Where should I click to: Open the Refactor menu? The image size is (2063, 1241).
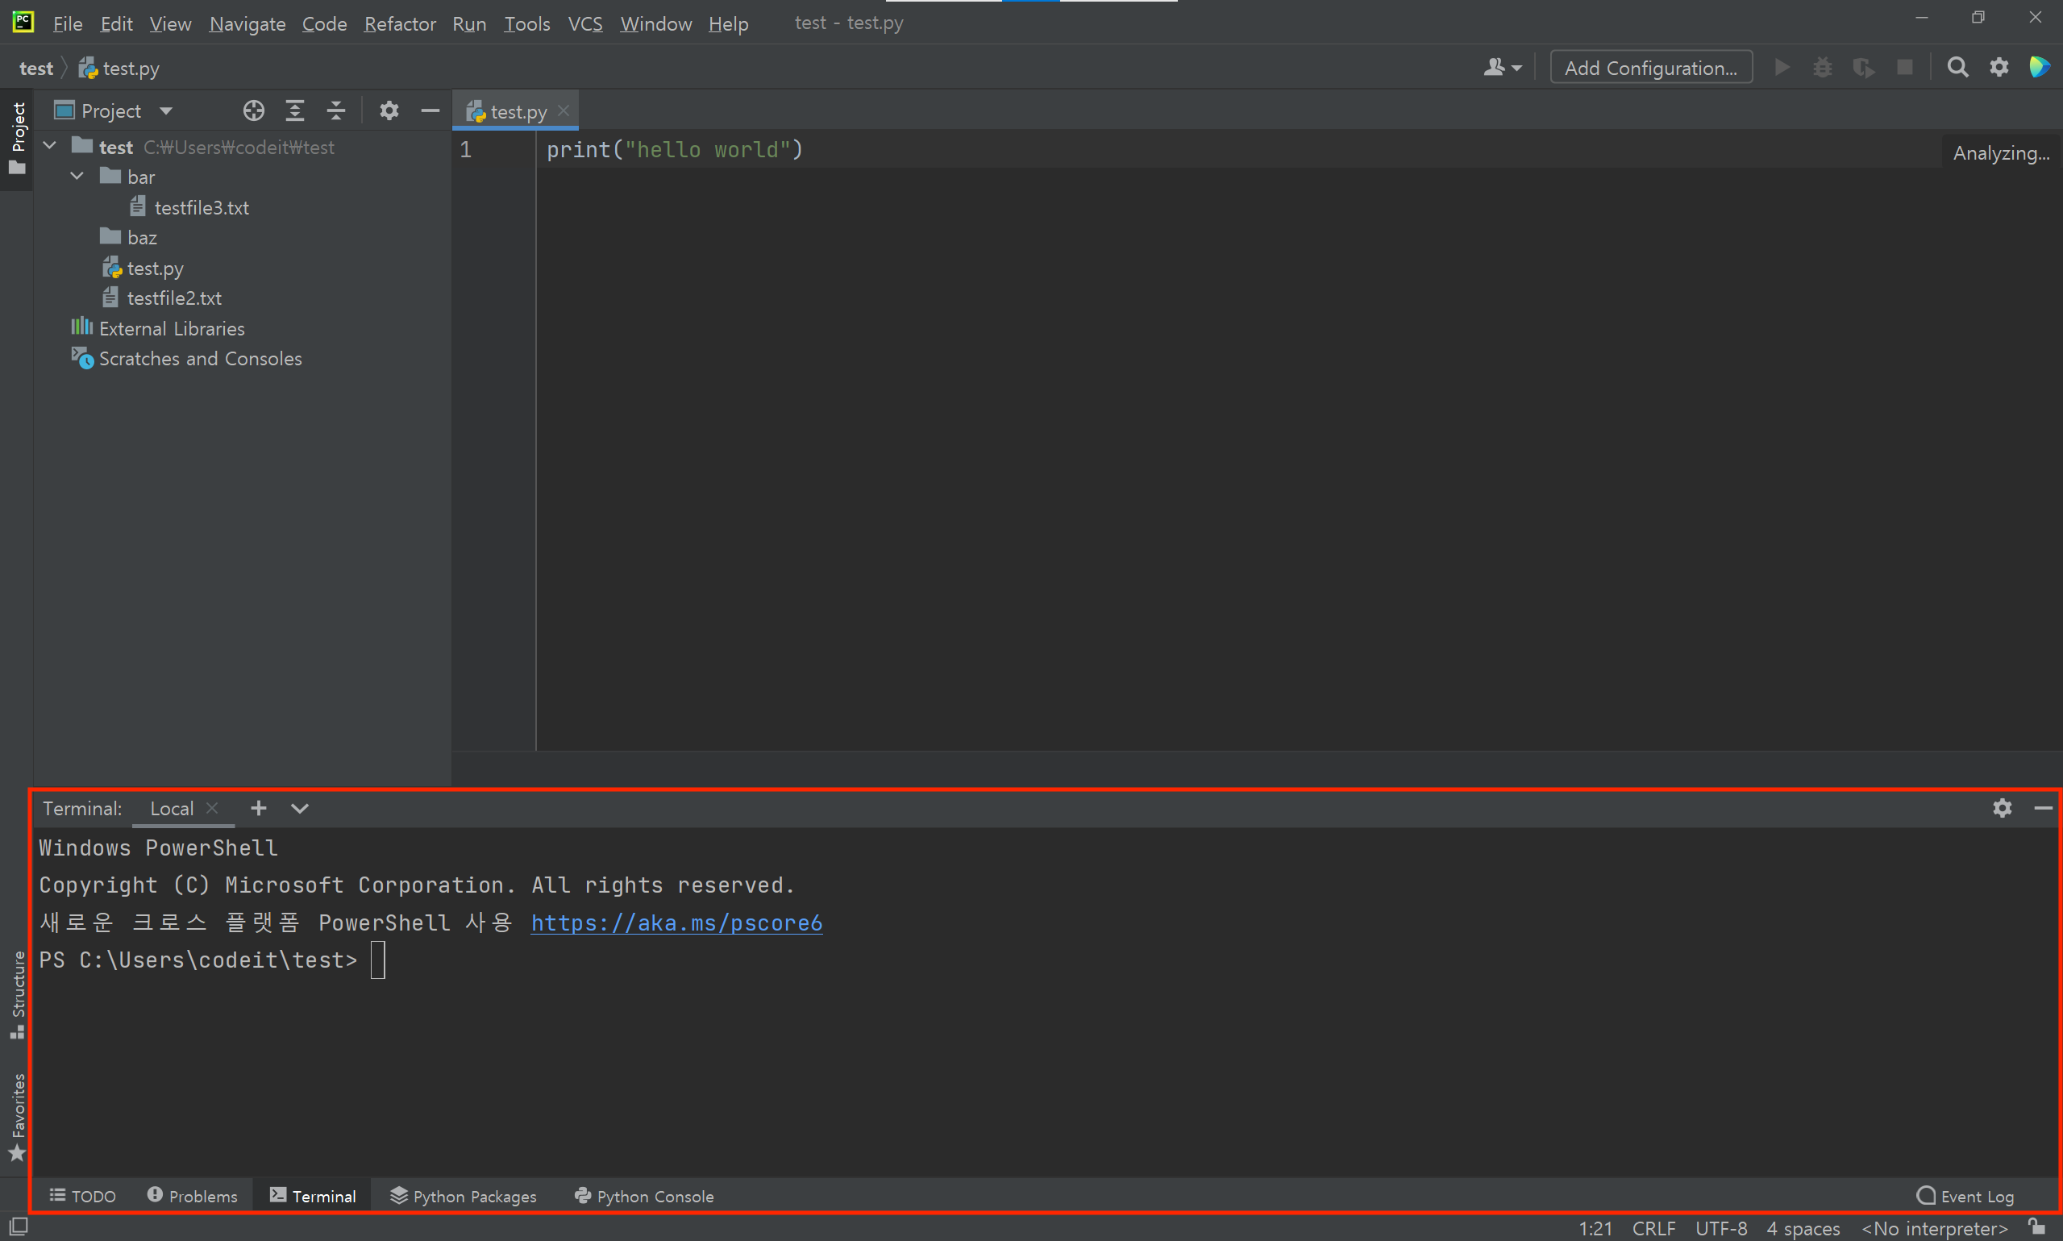point(400,23)
